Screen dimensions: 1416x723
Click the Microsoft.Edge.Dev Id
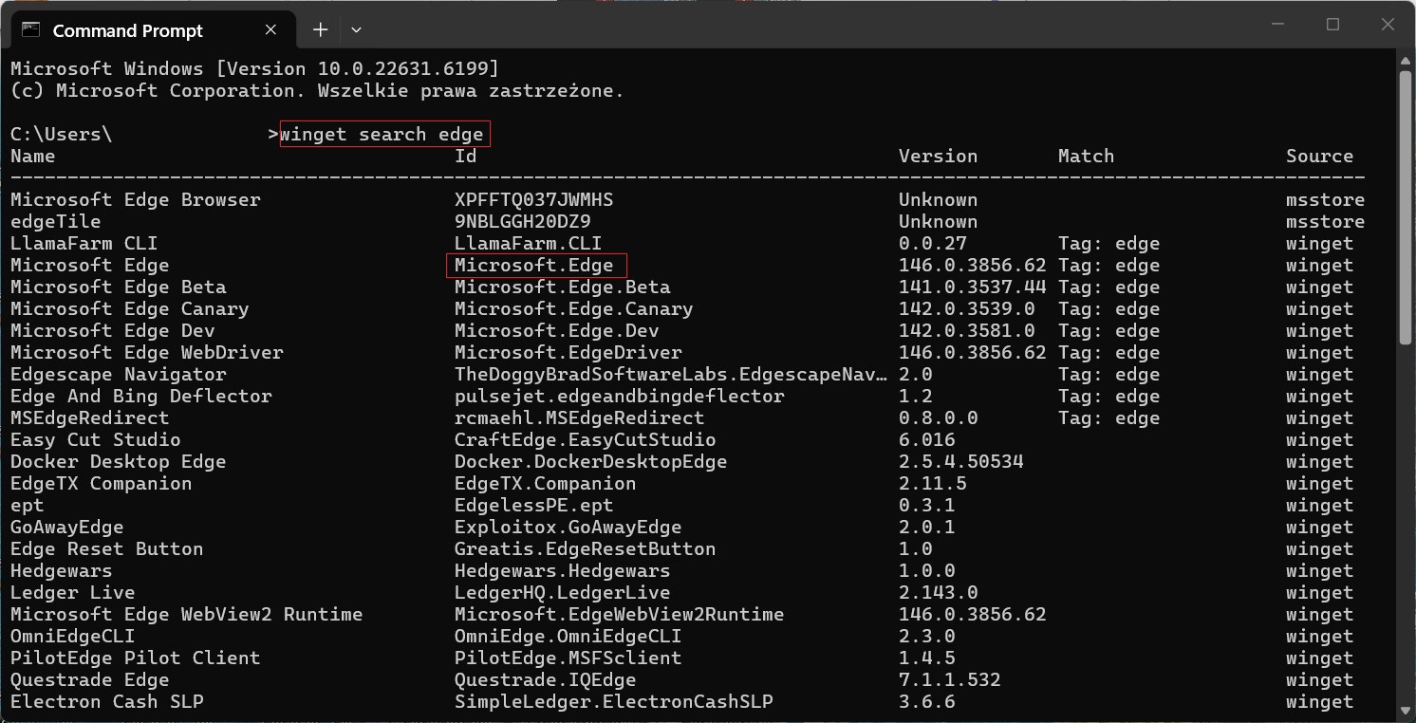(x=556, y=331)
